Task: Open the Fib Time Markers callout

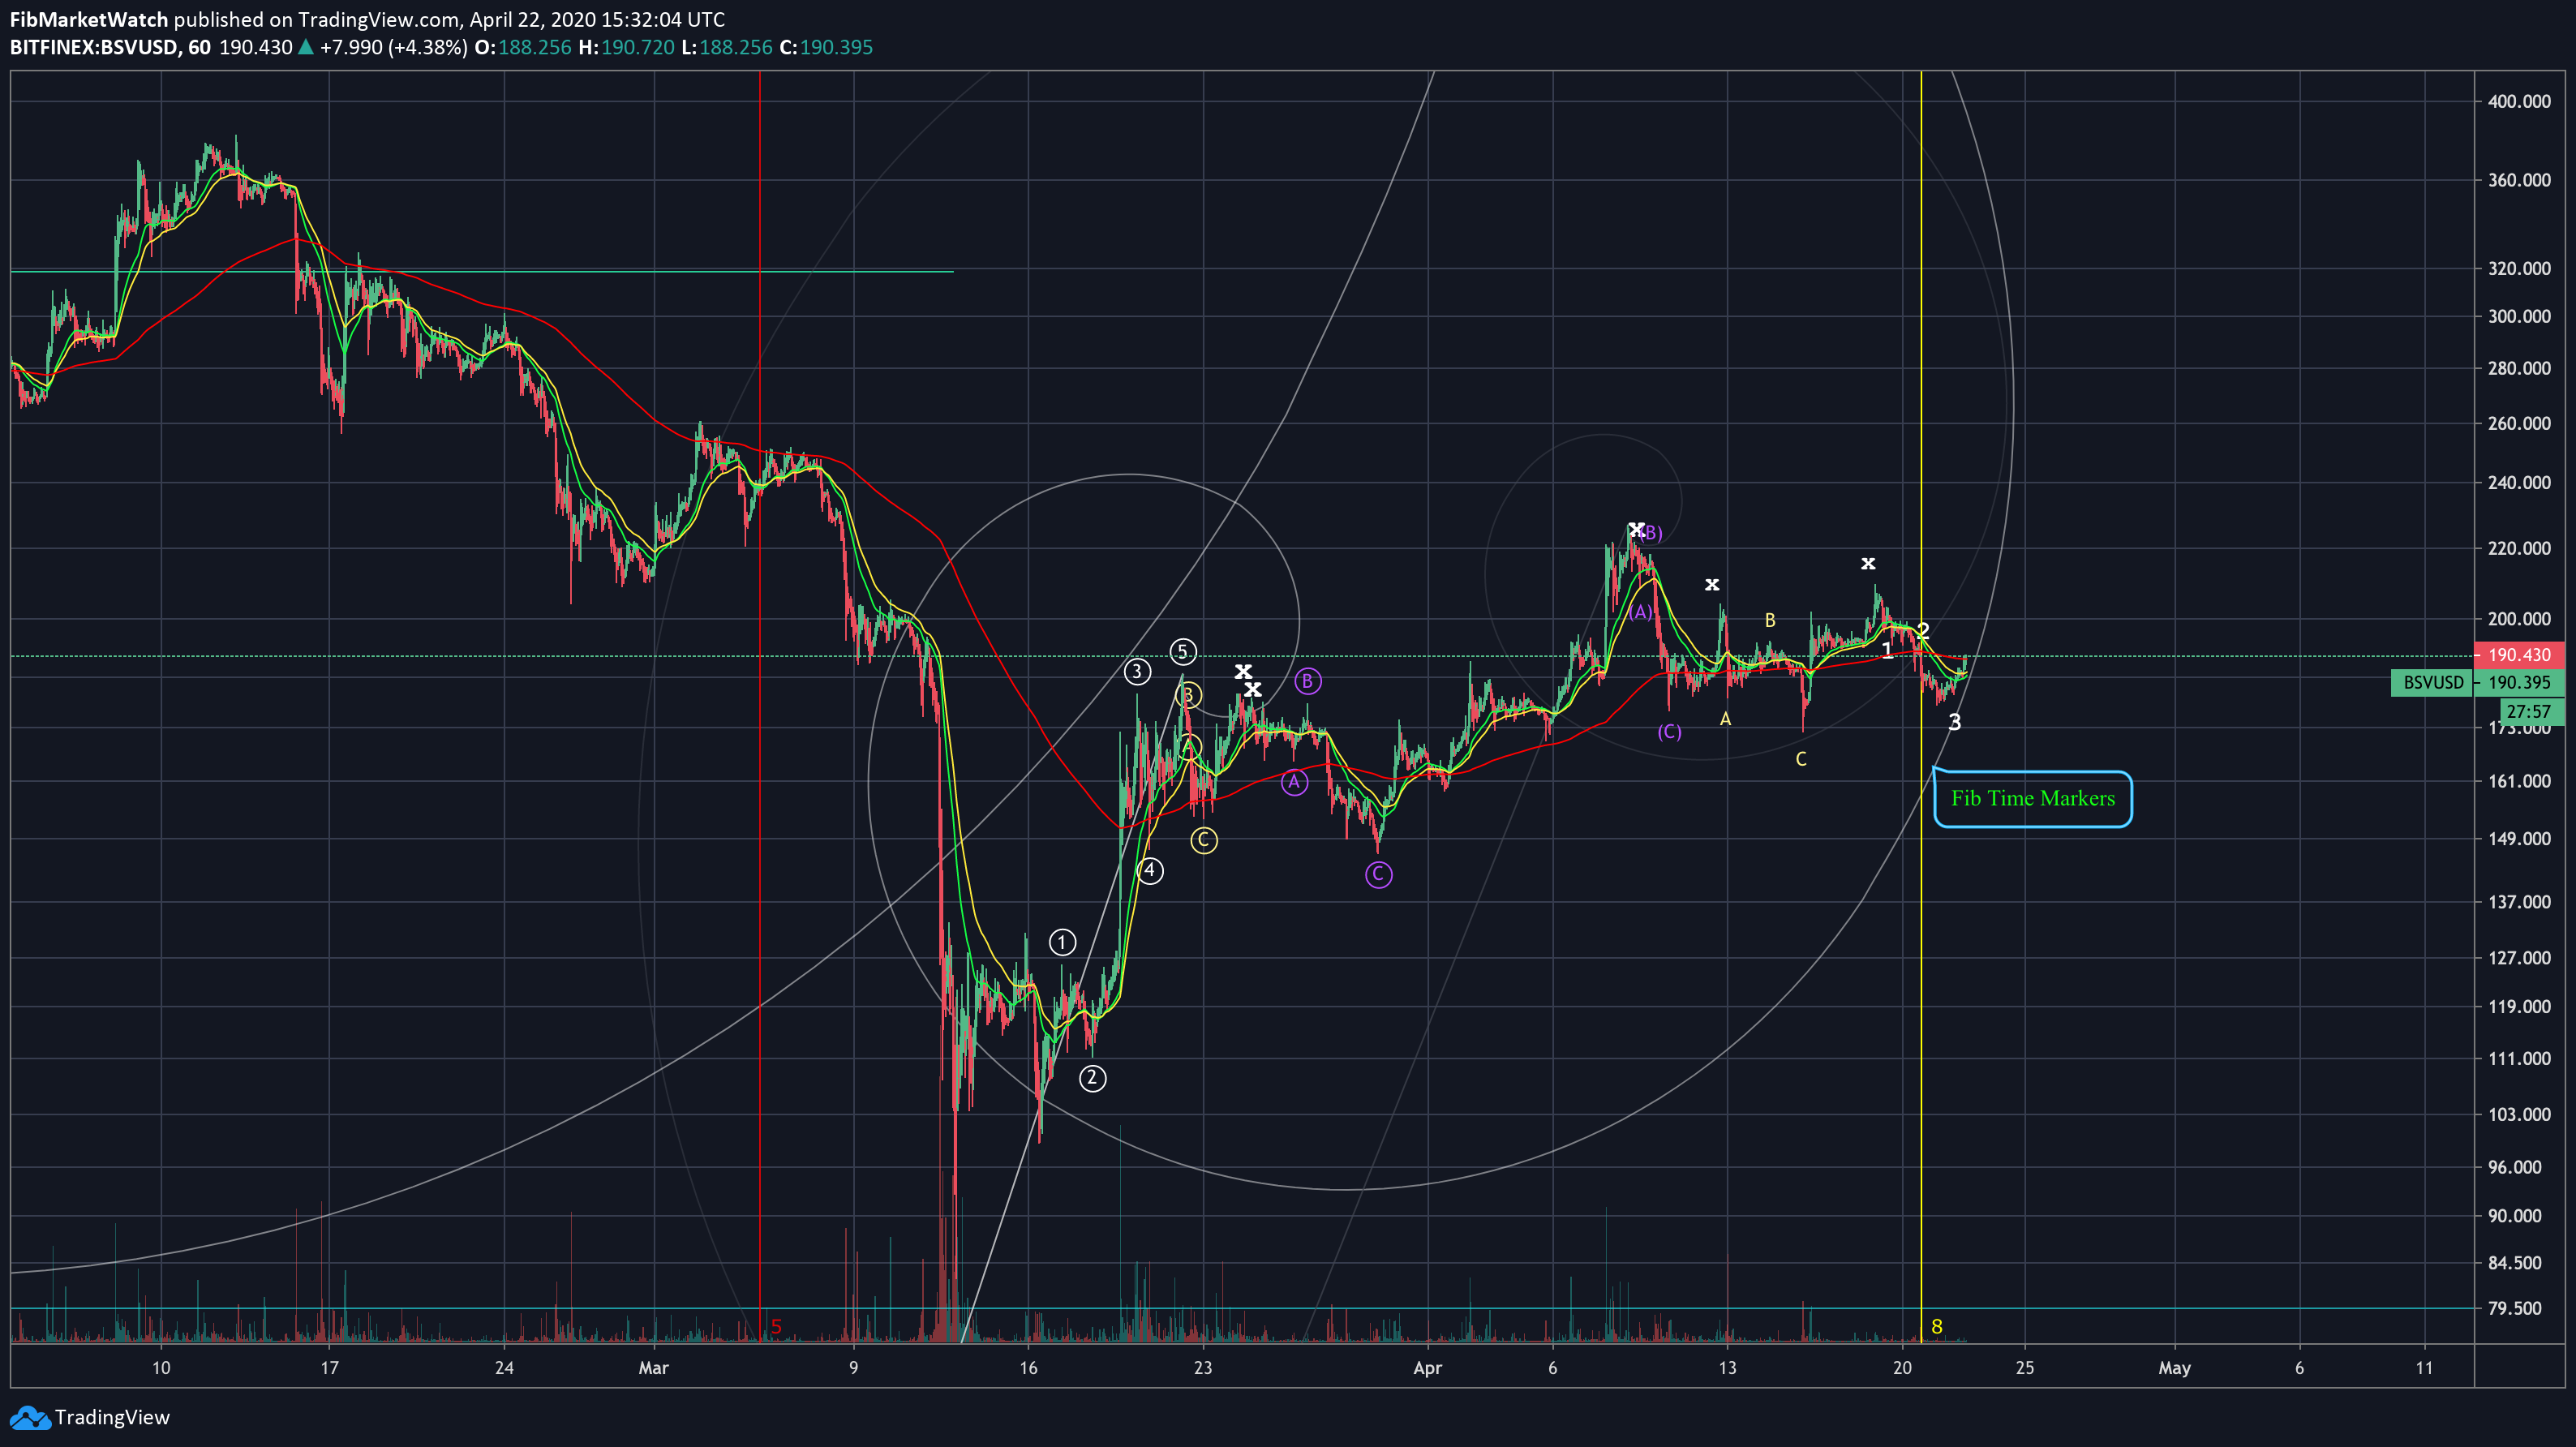Action: [2032, 798]
